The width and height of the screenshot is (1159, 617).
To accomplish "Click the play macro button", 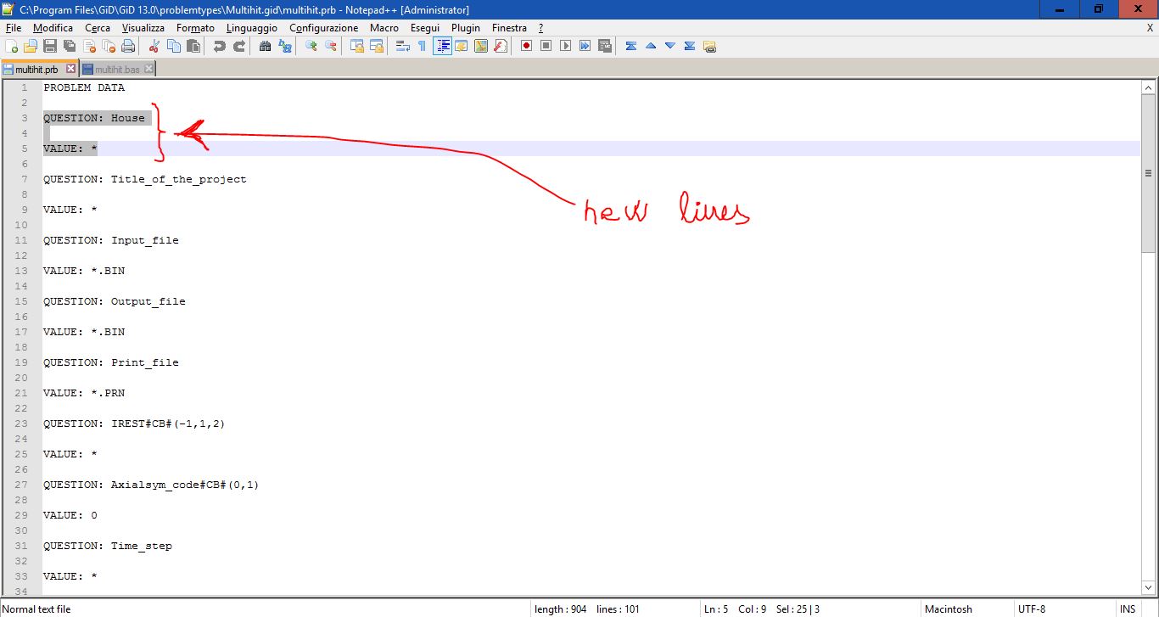I will pyautogui.click(x=565, y=46).
